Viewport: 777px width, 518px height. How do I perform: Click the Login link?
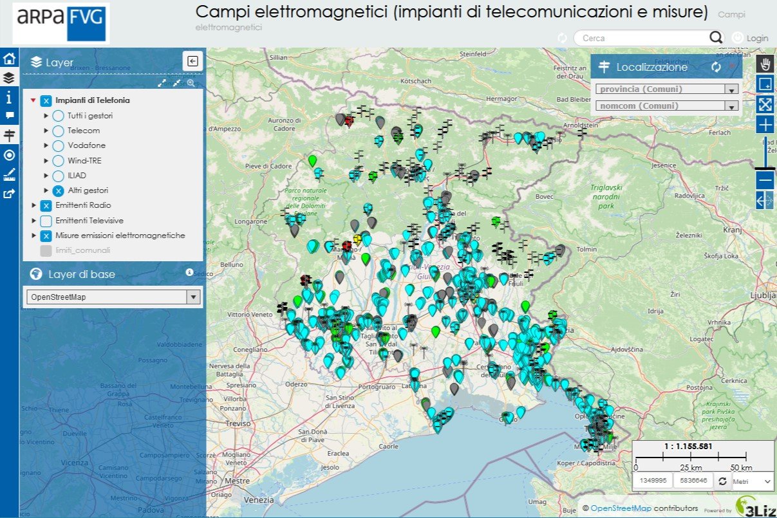click(757, 39)
